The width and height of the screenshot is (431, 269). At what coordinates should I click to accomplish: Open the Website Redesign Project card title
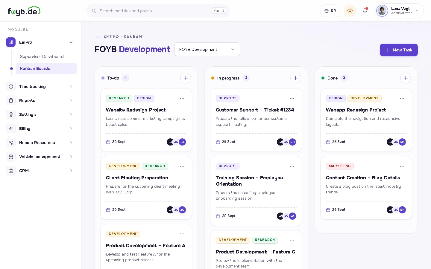click(x=136, y=110)
